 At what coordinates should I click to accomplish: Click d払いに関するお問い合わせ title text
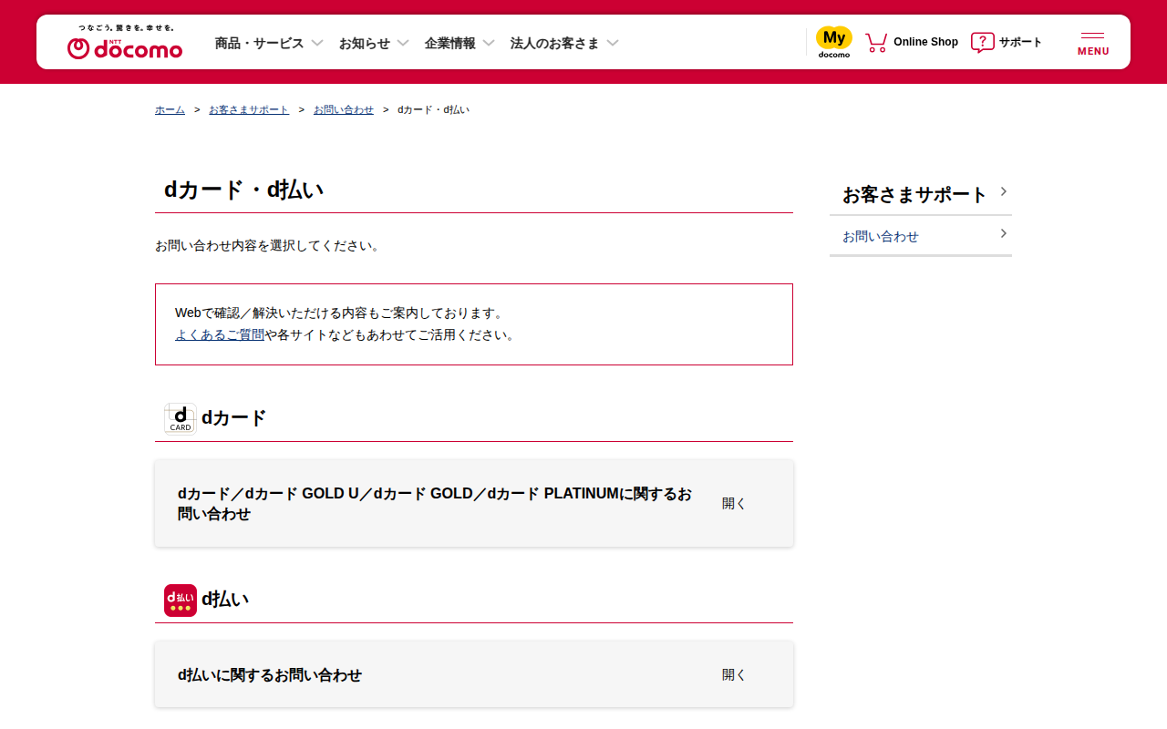(270, 675)
